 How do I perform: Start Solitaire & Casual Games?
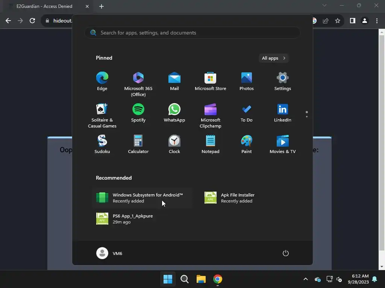pos(102,115)
